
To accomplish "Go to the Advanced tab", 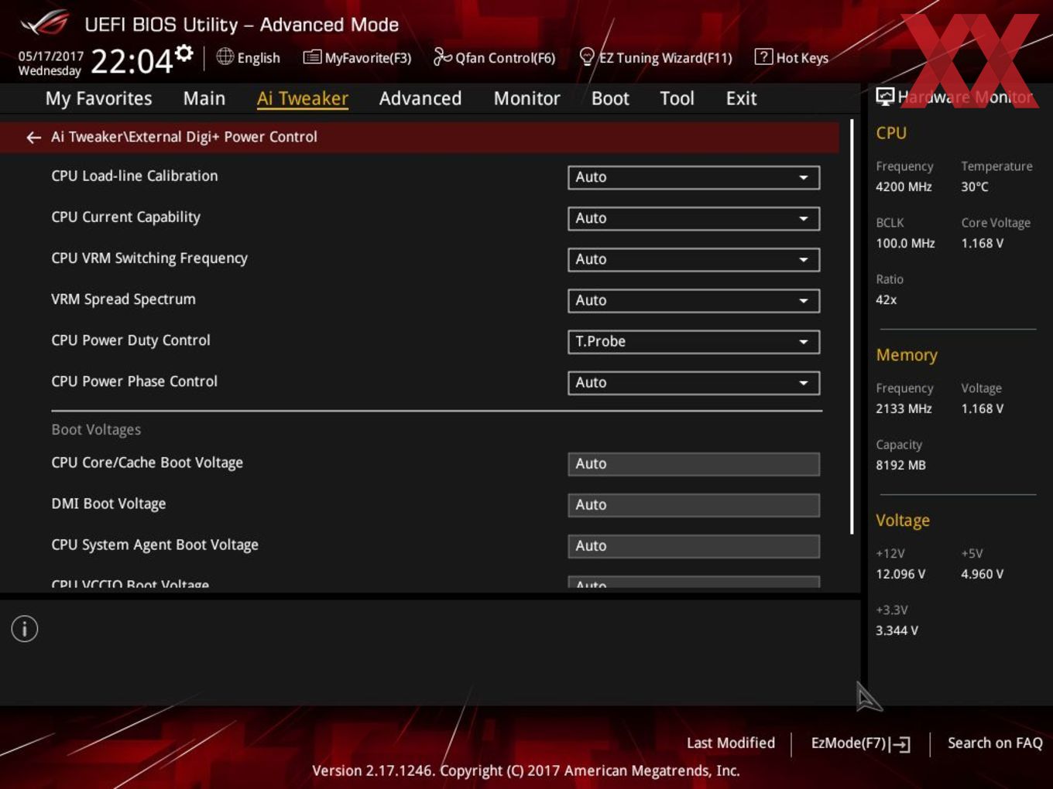I will 420,98.
